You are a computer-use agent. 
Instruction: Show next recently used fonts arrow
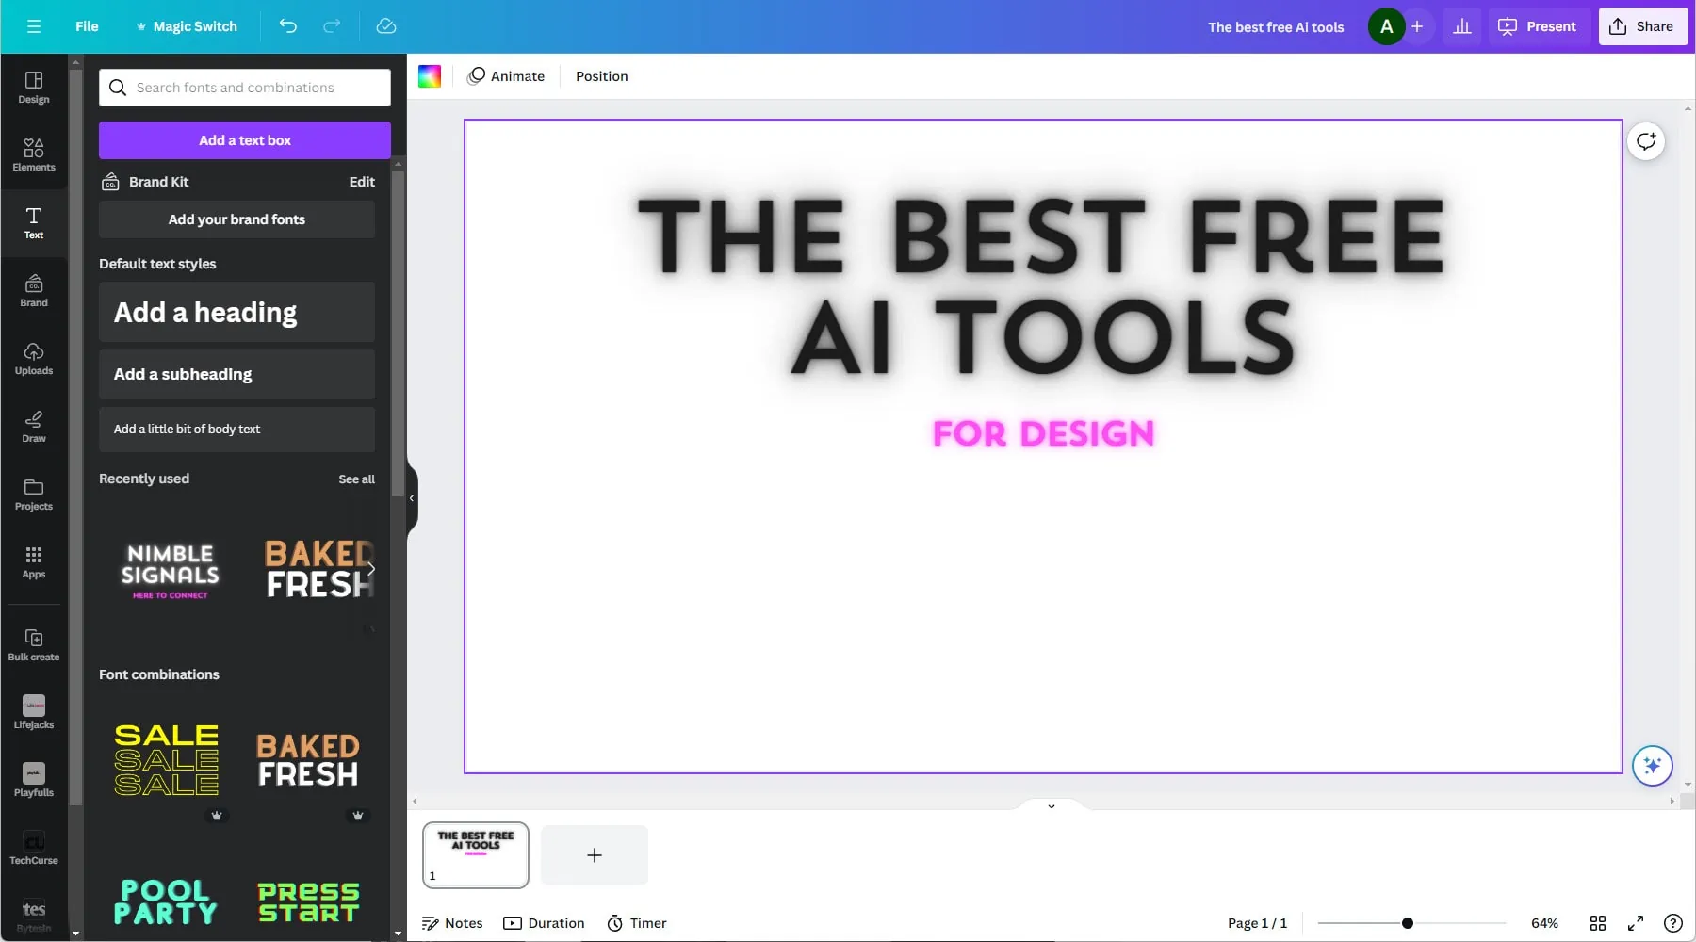tap(371, 569)
